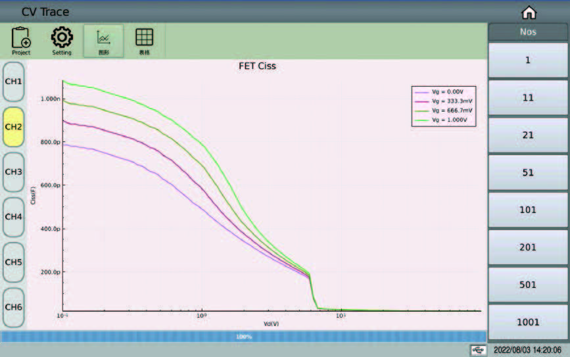Select 1001 points button

click(527, 322)
